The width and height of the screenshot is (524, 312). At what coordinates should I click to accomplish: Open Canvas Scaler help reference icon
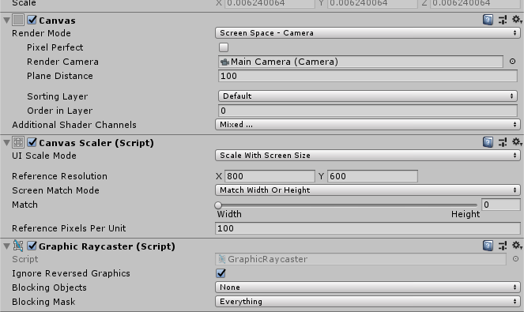pos(488,142)
